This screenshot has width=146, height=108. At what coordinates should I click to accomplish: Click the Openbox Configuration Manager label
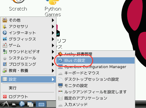click(x=95, y=67)
